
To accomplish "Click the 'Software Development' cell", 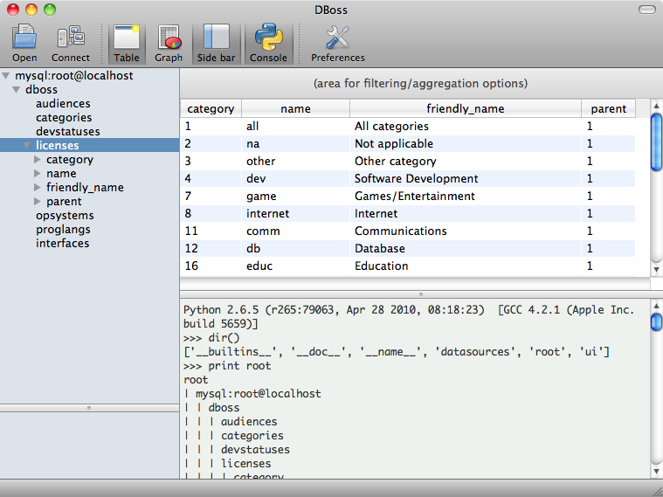I will click(x=465, y=178).
